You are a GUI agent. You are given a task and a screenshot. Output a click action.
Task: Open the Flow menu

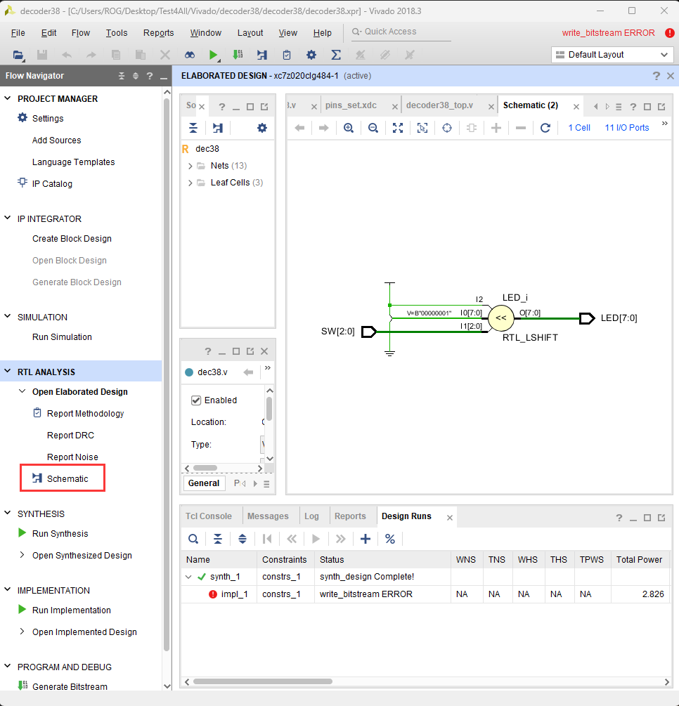(x=81, y=33)
